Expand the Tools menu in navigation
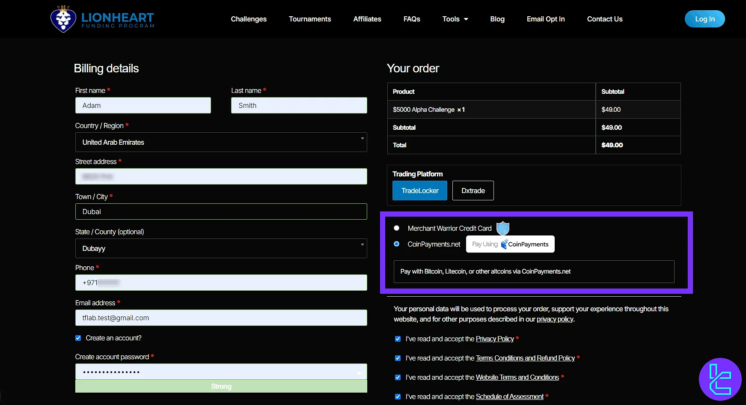The height and width of the screenshot is (405, 746). click(x=455, y=19)
